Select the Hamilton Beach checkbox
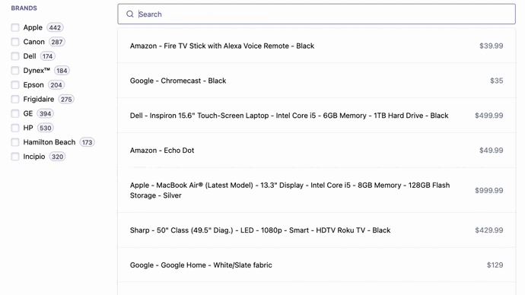The height and width of the screenshot is (295, 525). pyautogui.click(x=15, y=142)
